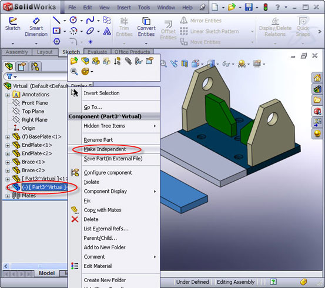Expand the Brace<1> component node

8,162
